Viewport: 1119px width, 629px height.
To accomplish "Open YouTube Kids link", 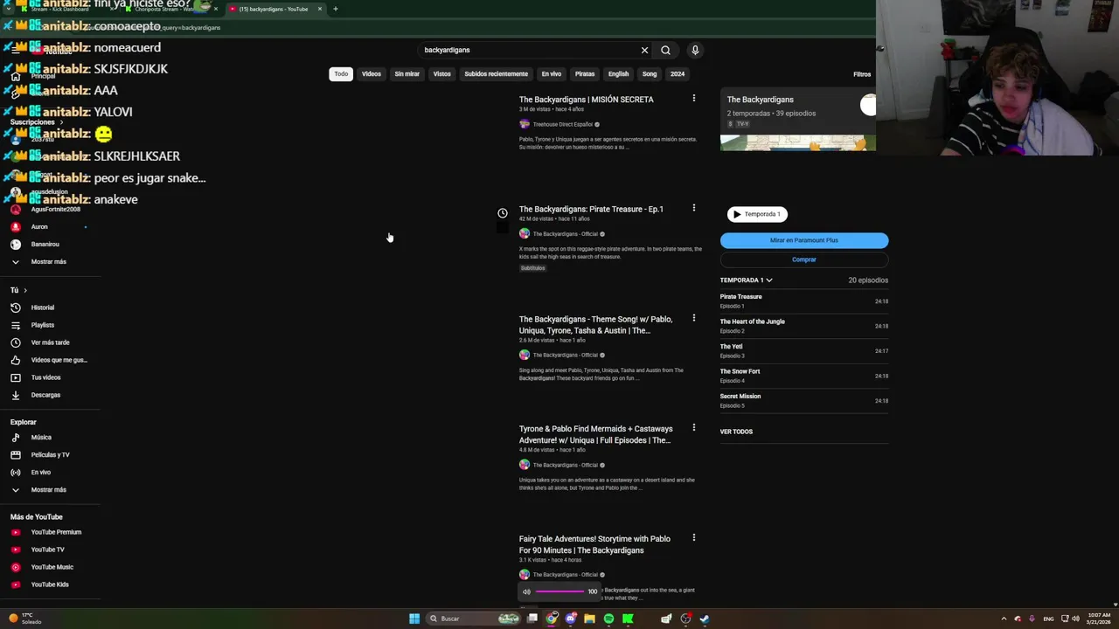I will pyautogui.click(x=50, y=584).
